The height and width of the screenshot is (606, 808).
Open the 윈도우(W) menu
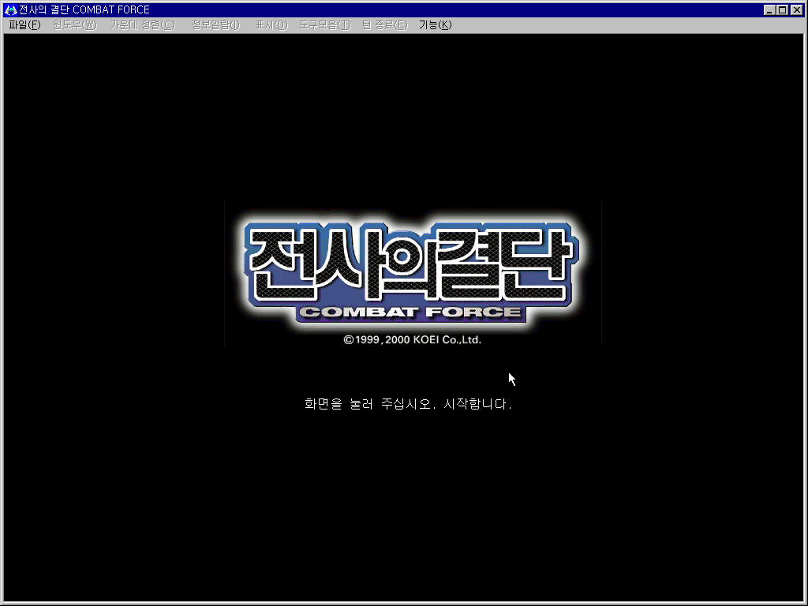[x=75, y=24]
